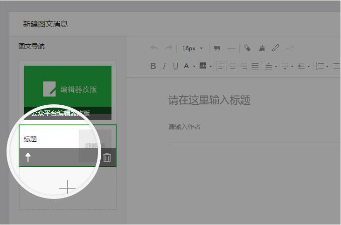Add a new article with plus button
The height and width of the screenshot is (225, 341).
point(68,187)
